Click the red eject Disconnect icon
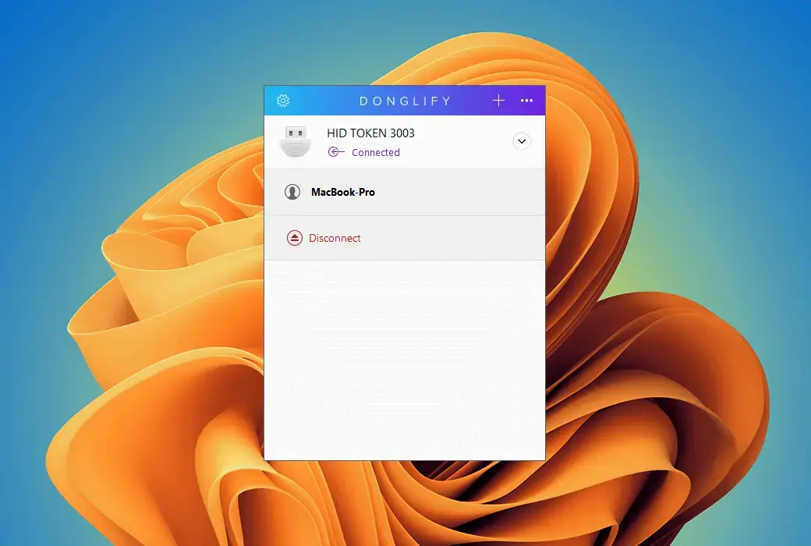Viewport: 811px width, 546px height. pos(294,238)
